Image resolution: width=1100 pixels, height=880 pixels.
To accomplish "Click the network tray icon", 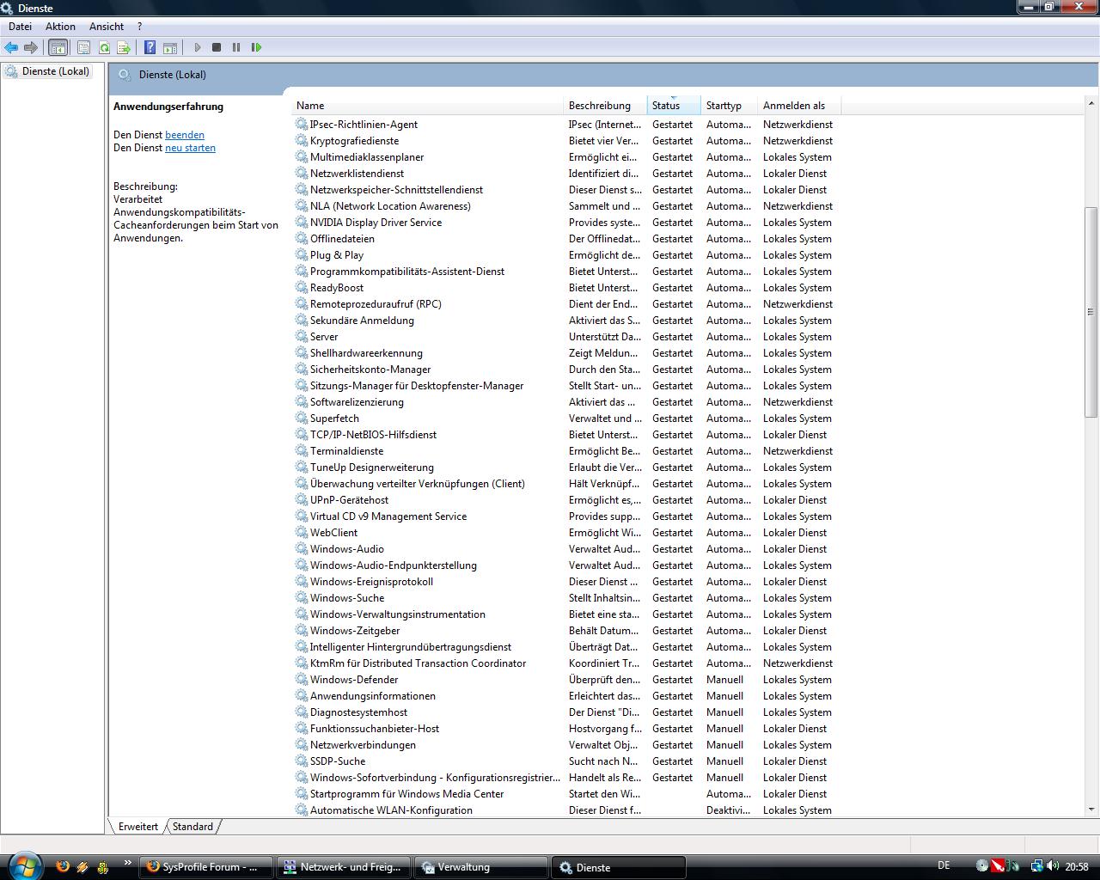I will [x=1036, y=866].
